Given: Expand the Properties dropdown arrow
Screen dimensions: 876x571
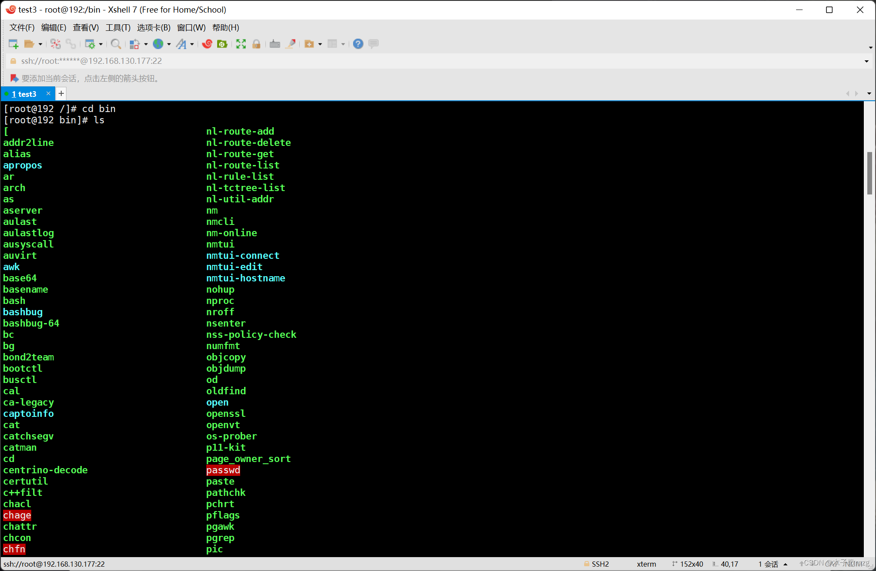Looking at the screenshot, I should tap(101, 44).
